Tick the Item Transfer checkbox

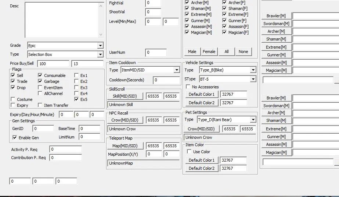(40, 105)
